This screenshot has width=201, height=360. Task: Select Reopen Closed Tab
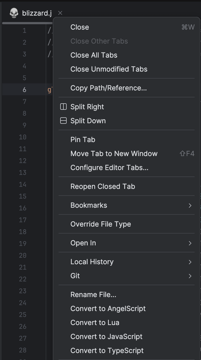(x=103, y=186)
